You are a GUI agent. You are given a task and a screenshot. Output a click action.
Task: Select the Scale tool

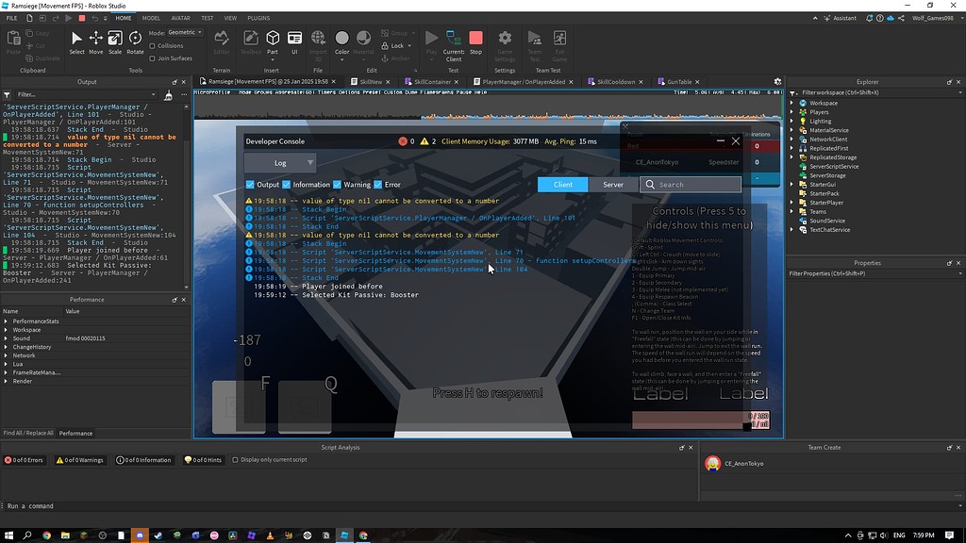tap(115, 40)
